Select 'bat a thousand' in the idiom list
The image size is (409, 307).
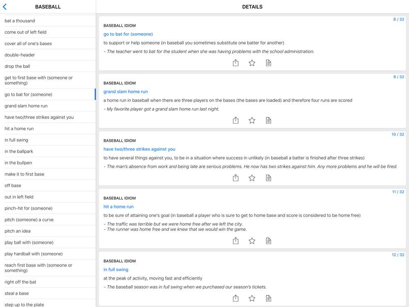[20, 21]
